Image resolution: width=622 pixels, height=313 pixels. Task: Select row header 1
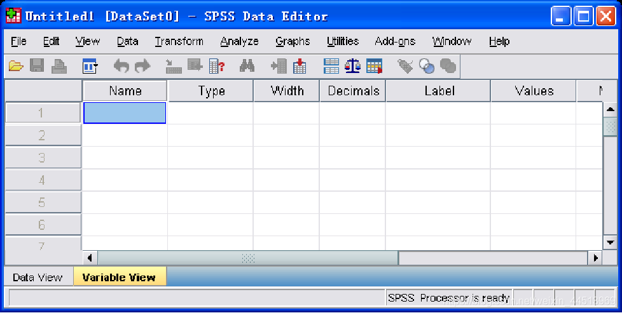(43, 113)
